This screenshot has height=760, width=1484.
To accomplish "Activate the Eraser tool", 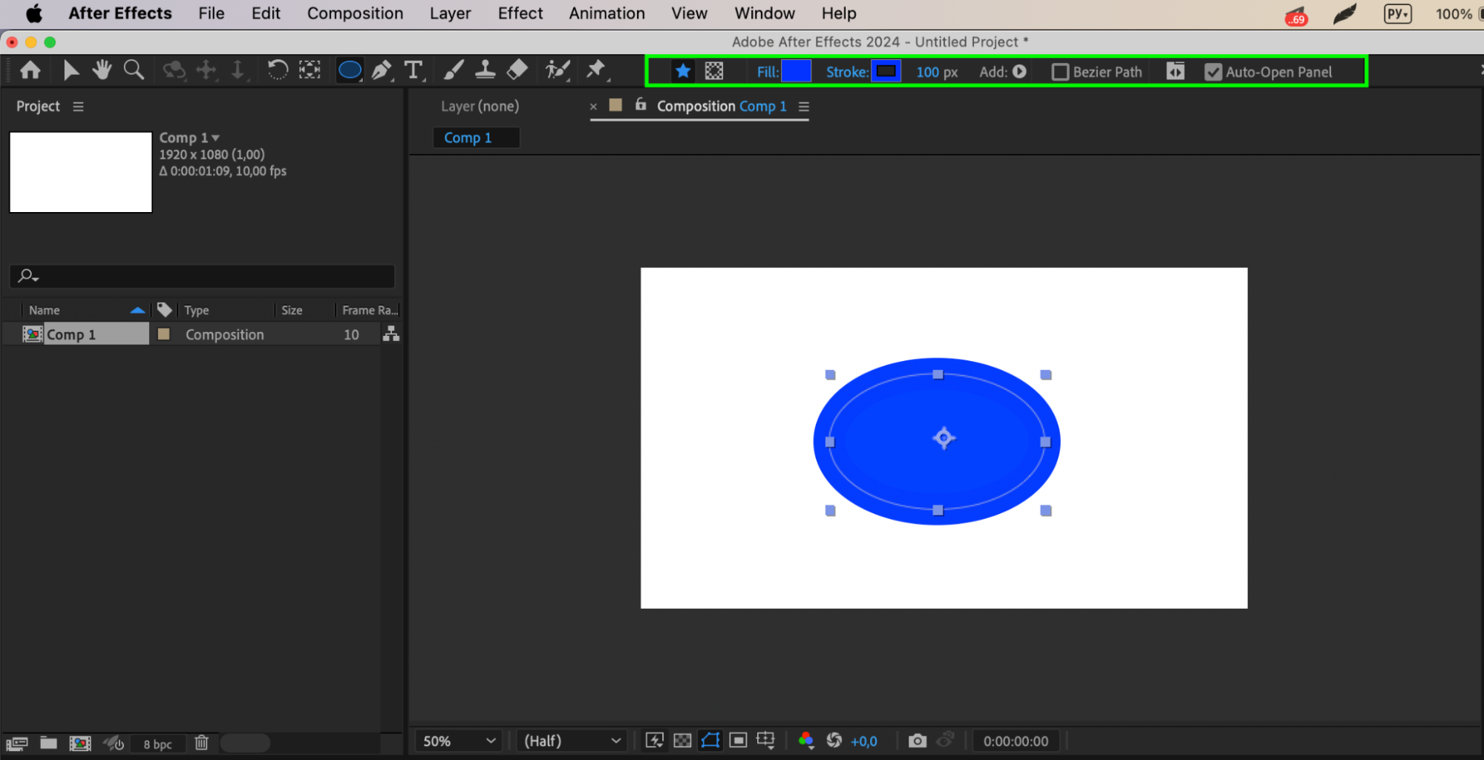I will coord(517,70).
